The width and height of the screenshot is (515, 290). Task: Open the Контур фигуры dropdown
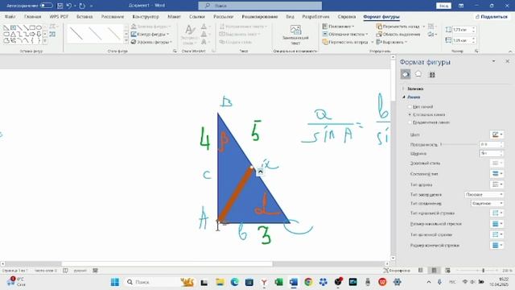coord(150,34)
